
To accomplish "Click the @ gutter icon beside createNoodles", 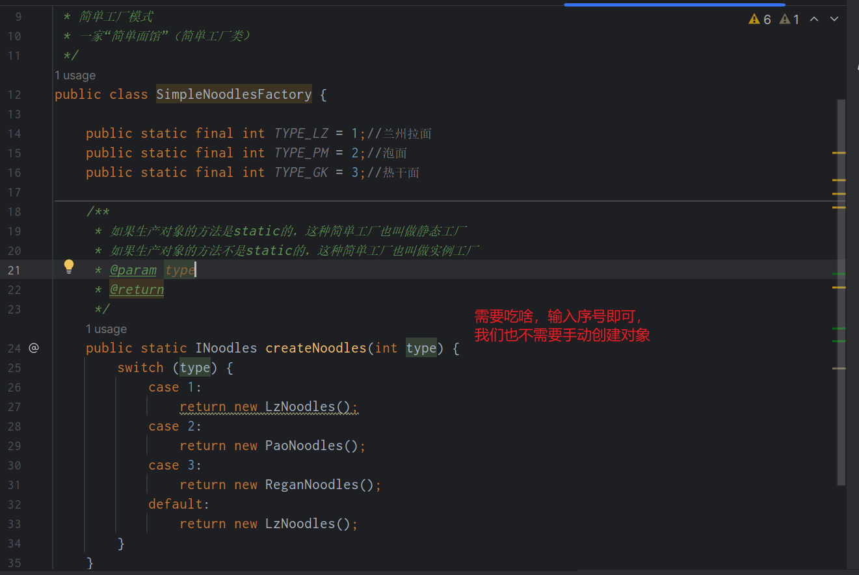I will (x=34, y=348).
